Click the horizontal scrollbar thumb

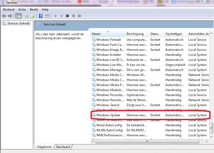click(x=147, y=141)
